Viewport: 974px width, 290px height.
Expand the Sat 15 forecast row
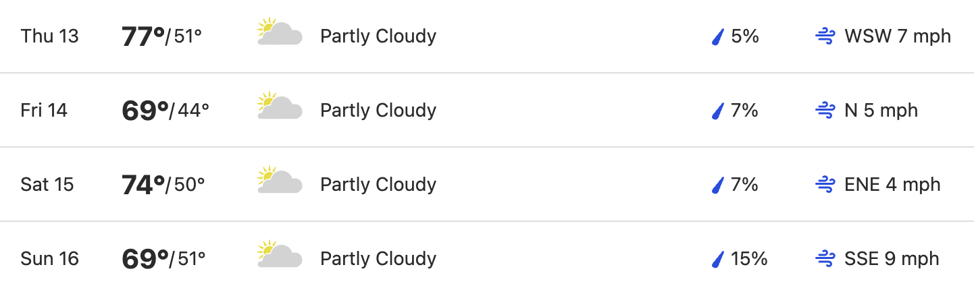487,184
